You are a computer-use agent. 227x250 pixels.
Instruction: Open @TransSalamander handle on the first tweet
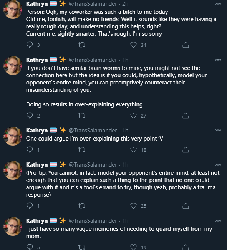[x=93, y=4]
